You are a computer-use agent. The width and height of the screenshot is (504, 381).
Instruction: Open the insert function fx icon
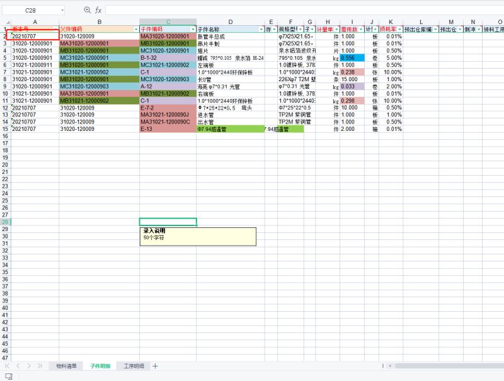click(98, 10)
